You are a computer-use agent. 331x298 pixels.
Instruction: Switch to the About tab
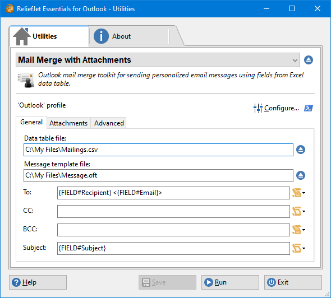coord(129,36)
